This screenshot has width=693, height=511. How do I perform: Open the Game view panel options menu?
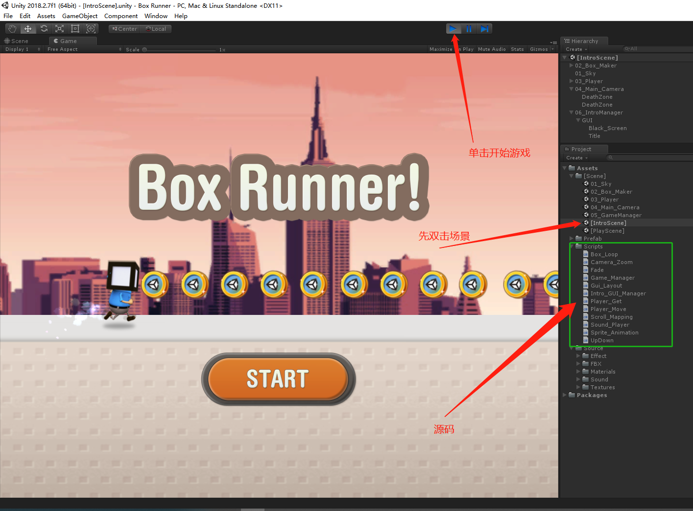pyautogui.click(x=553, y=43)
